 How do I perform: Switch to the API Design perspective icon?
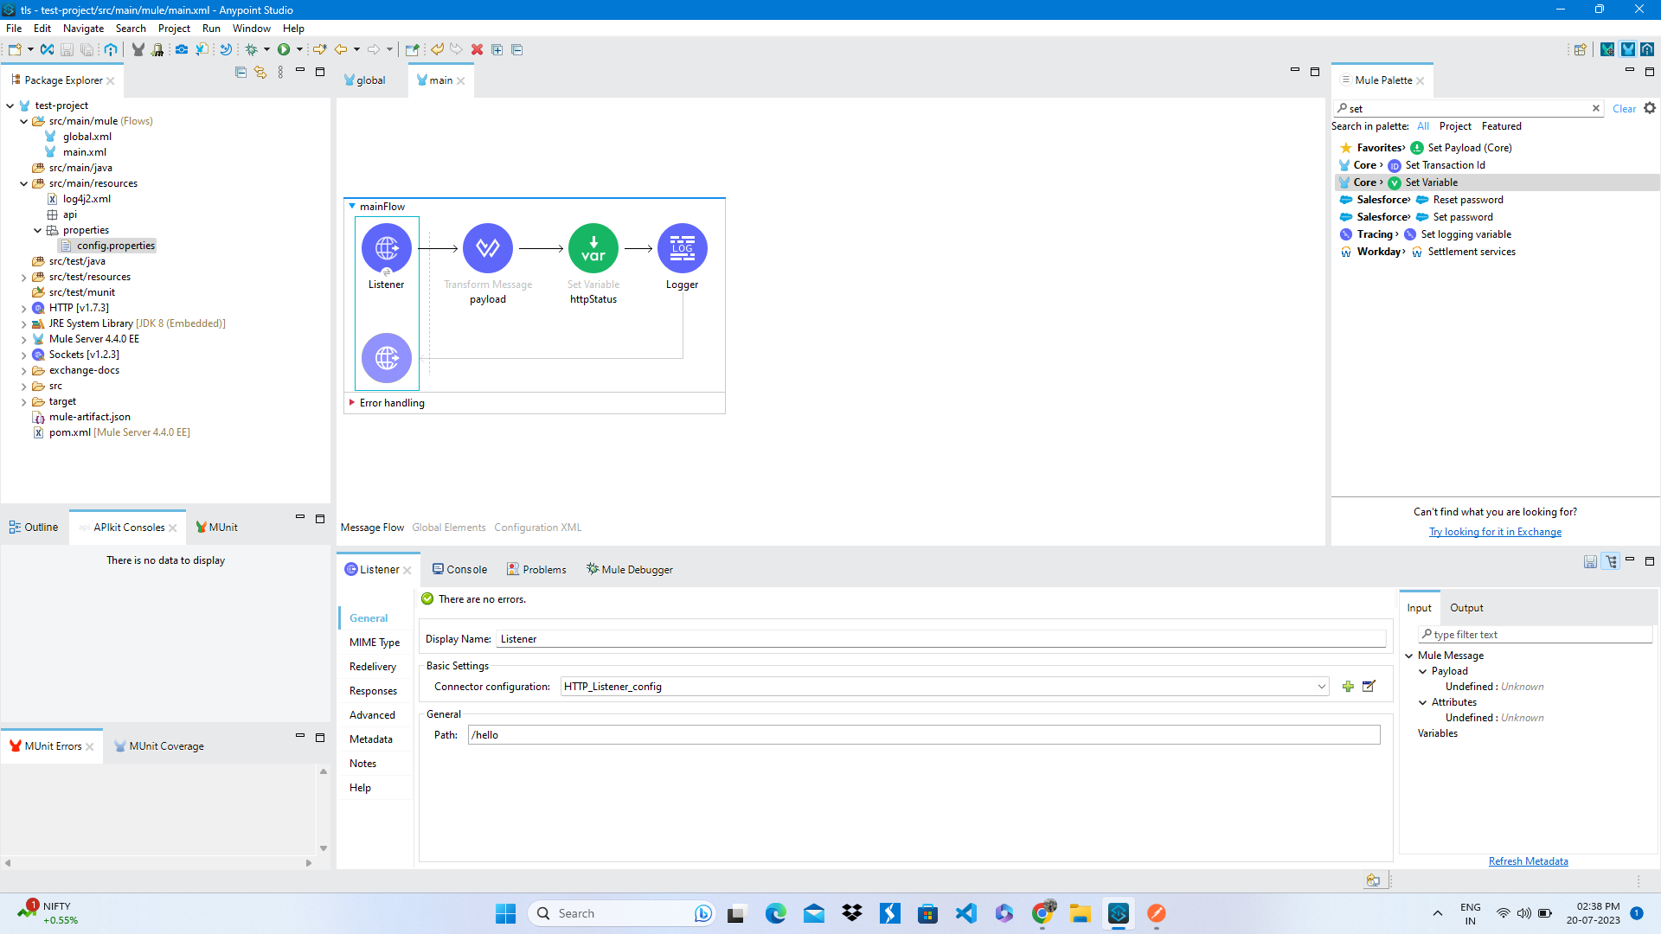pos(1647,49)
